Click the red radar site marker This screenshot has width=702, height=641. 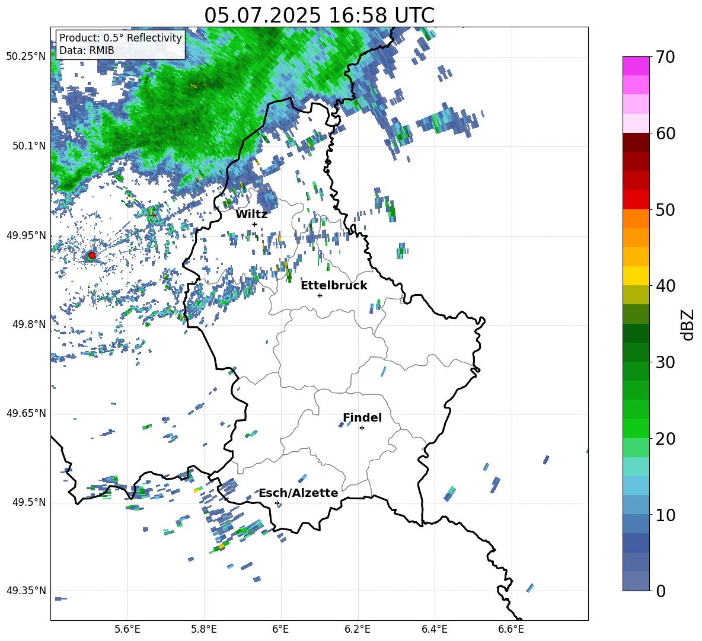[92, 256]
